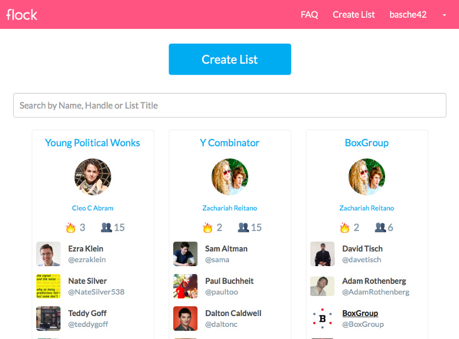Image resolution: width=459 pixels, height=339 pixels.
Task: Click the handle @daltonc
Action: [x=221, y=324]
